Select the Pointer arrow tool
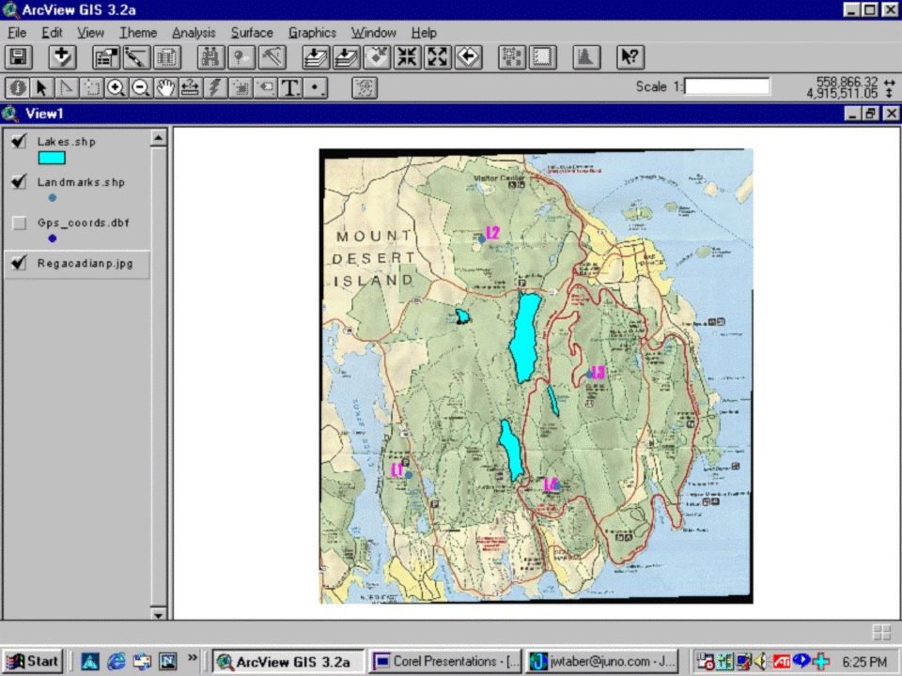Viewport: 902px width, 676px height. 41,87
